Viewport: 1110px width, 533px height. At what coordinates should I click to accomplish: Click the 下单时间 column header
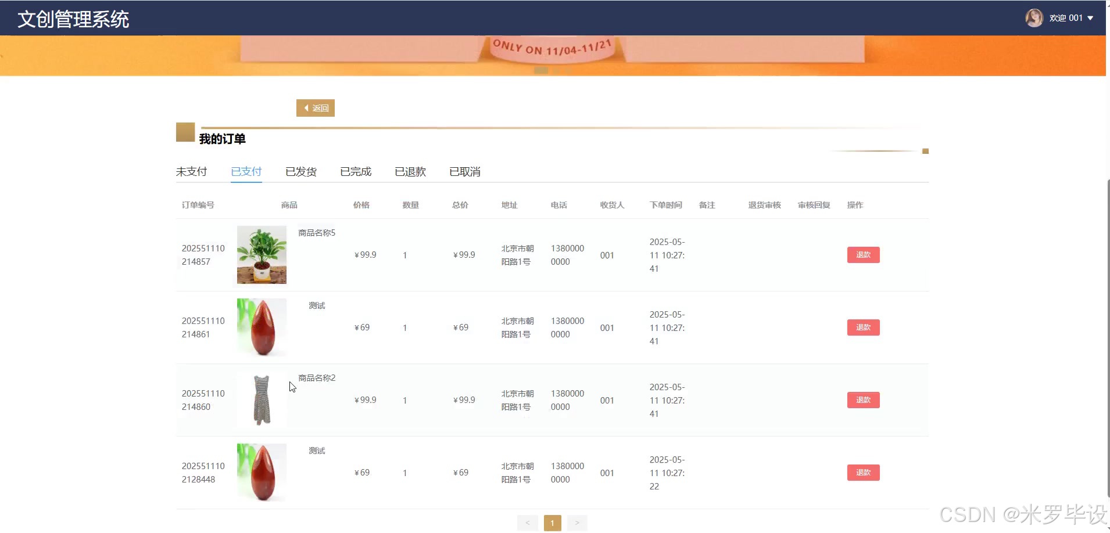click(666, 205)
